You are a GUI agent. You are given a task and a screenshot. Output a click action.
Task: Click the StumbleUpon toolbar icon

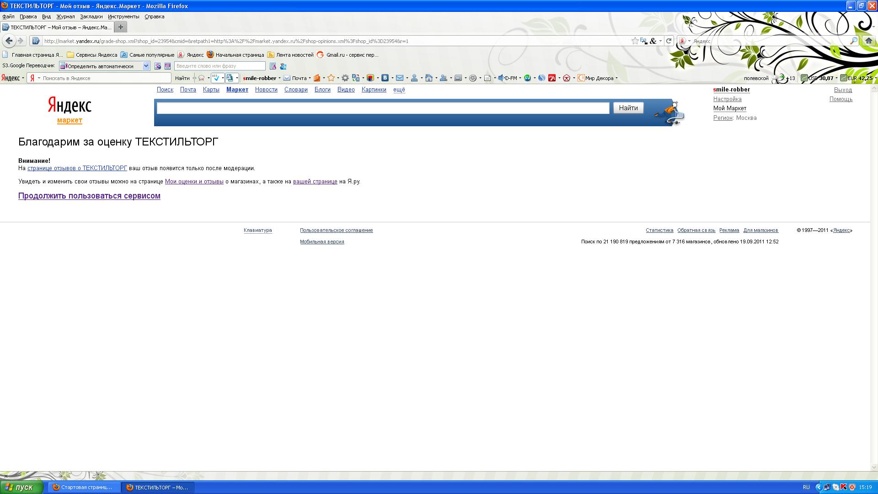[x=527, y=78]
